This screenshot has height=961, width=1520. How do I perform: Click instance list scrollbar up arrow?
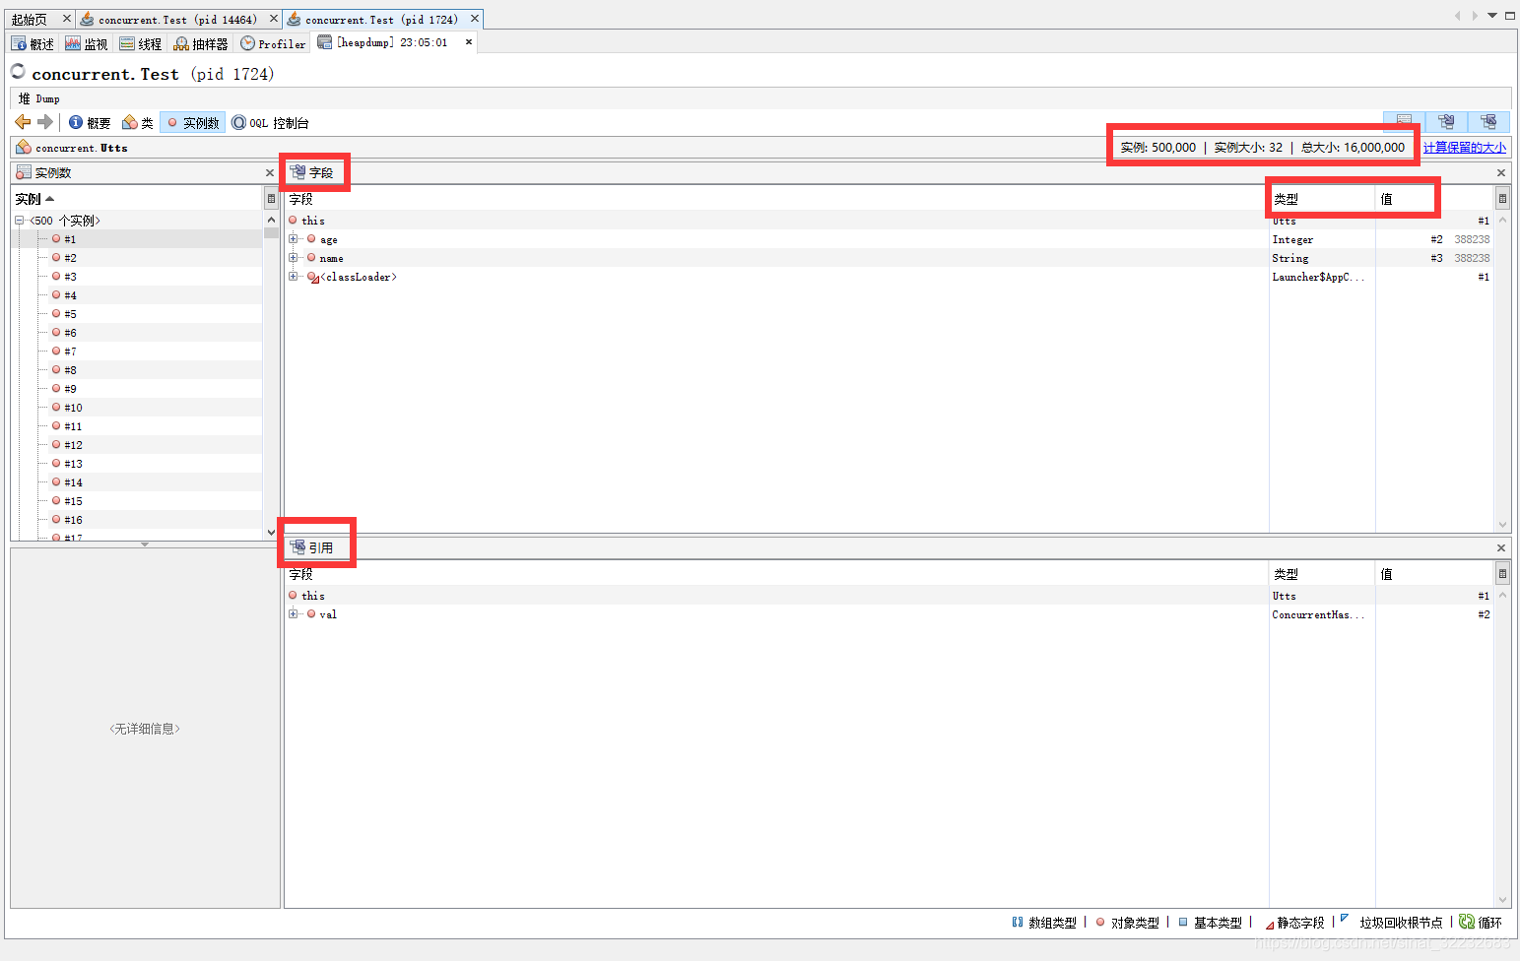point(272,220)
